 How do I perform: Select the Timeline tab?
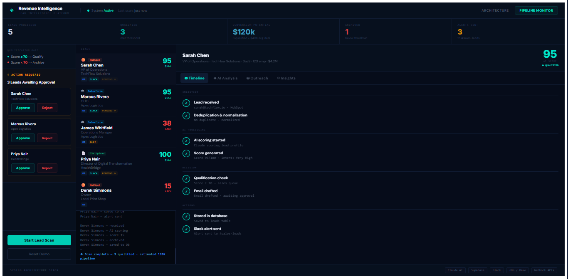coord(194,78)
